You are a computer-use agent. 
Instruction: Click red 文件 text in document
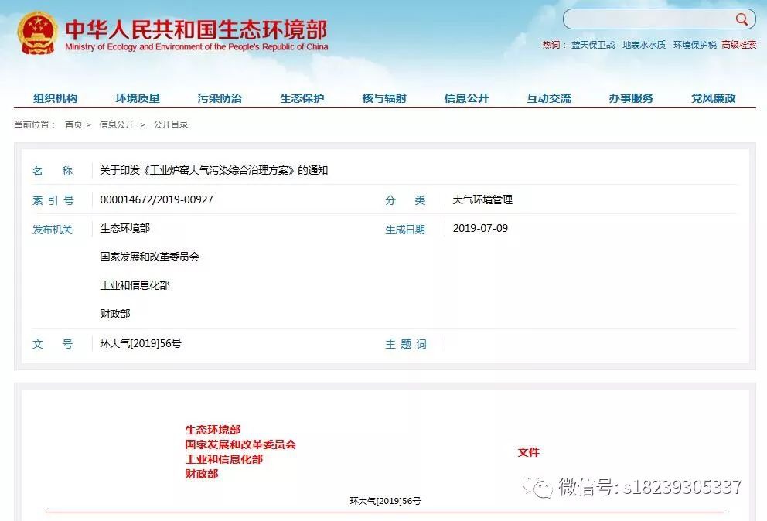528,452
